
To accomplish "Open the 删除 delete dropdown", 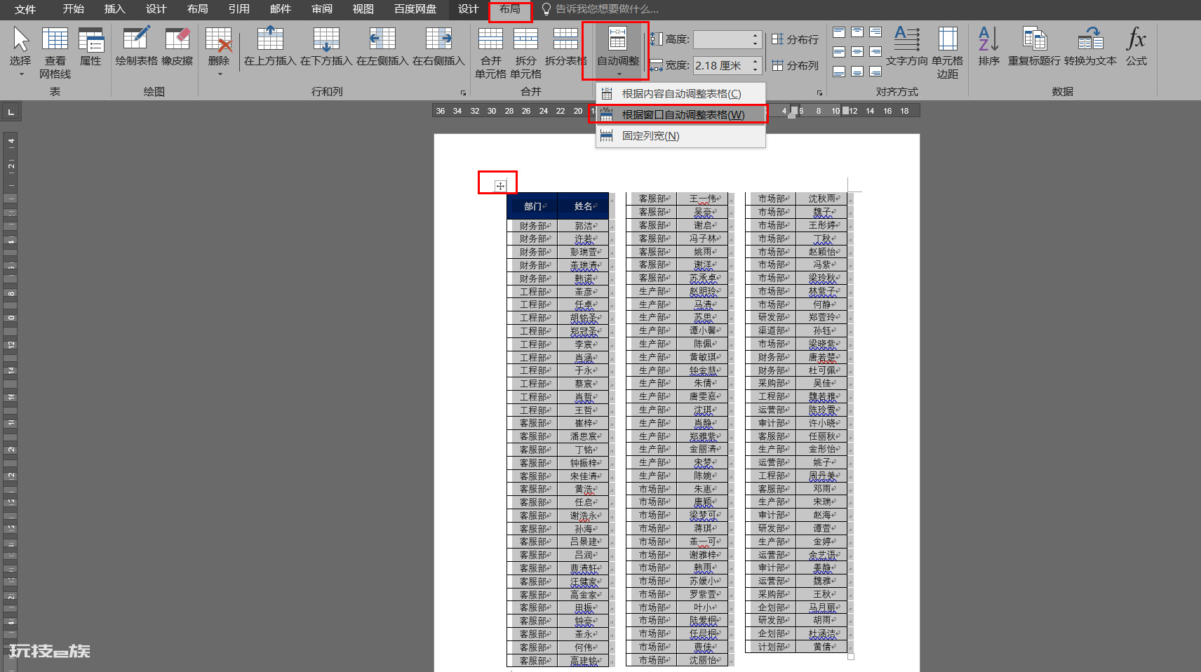I will pyautogui.click(x=219, y=53).
